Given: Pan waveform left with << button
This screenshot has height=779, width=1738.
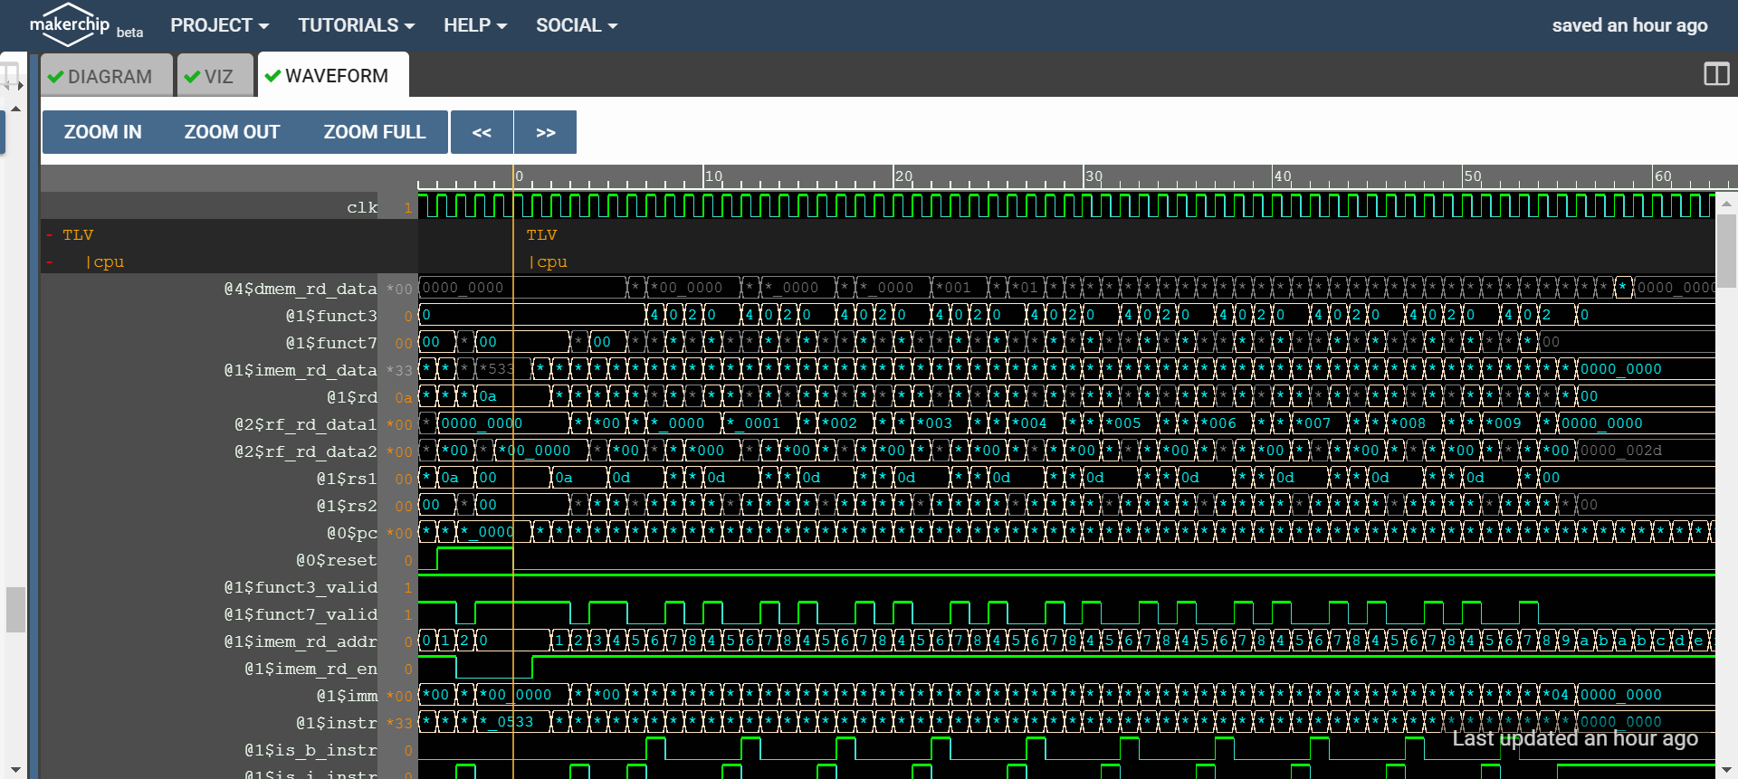Looking at the screenshot, I should point(482,132).
